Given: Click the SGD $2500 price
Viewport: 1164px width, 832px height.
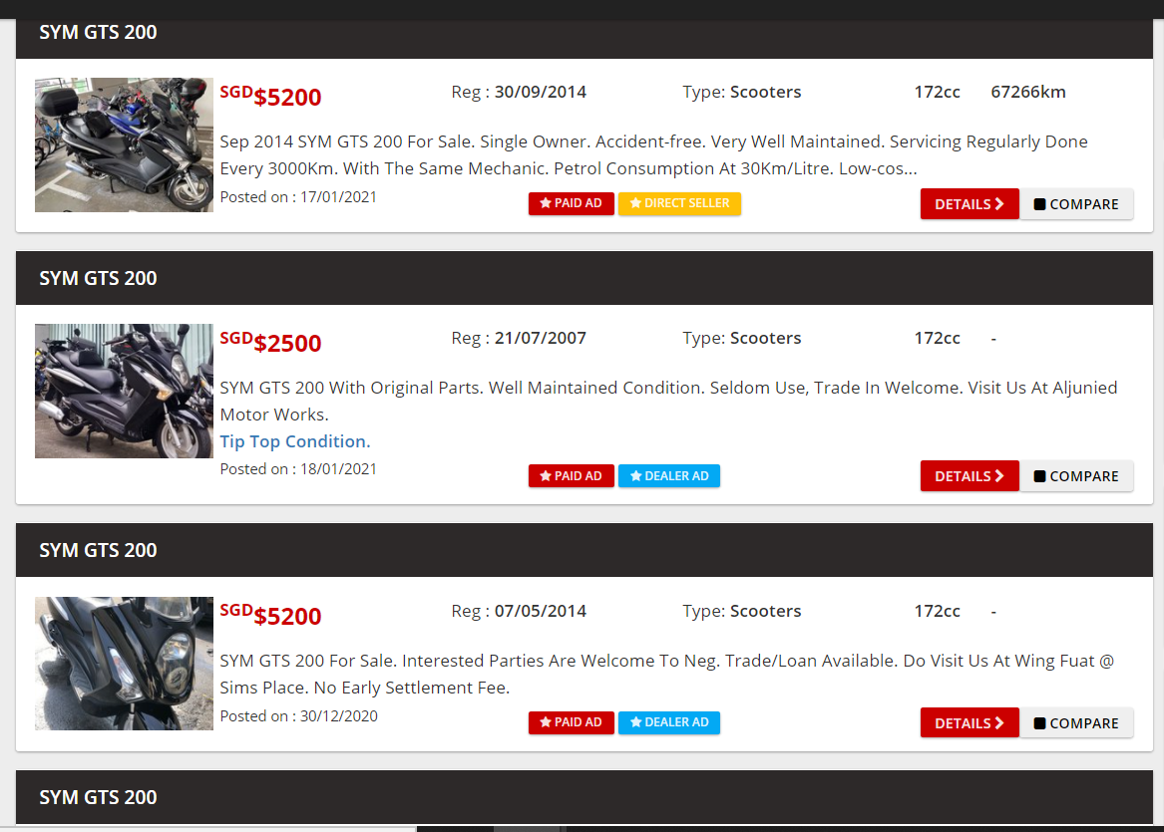Looking at the screenshot, I should pyautogui.click(x=271, y=343).
